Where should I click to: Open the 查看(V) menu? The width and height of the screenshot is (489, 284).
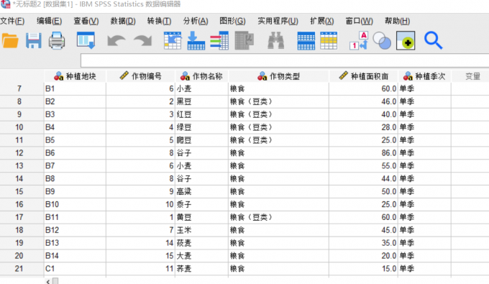click(86, 21)
